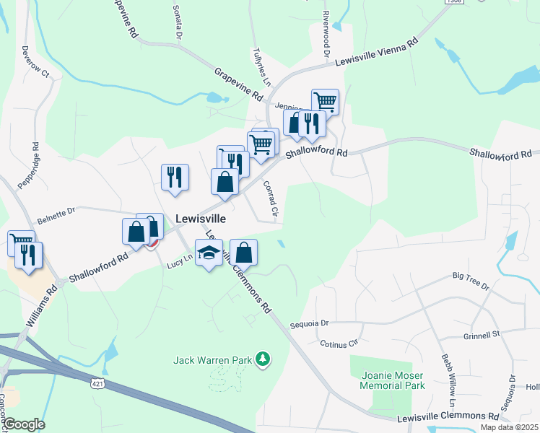Click the Lewisville town label

(x=201, y=219)
